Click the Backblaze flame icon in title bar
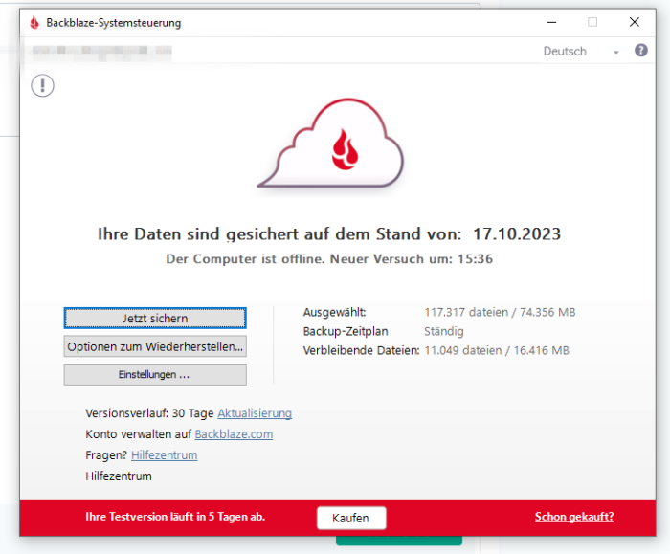The height and width of the screenshot is (554, 670). [34, 22]
